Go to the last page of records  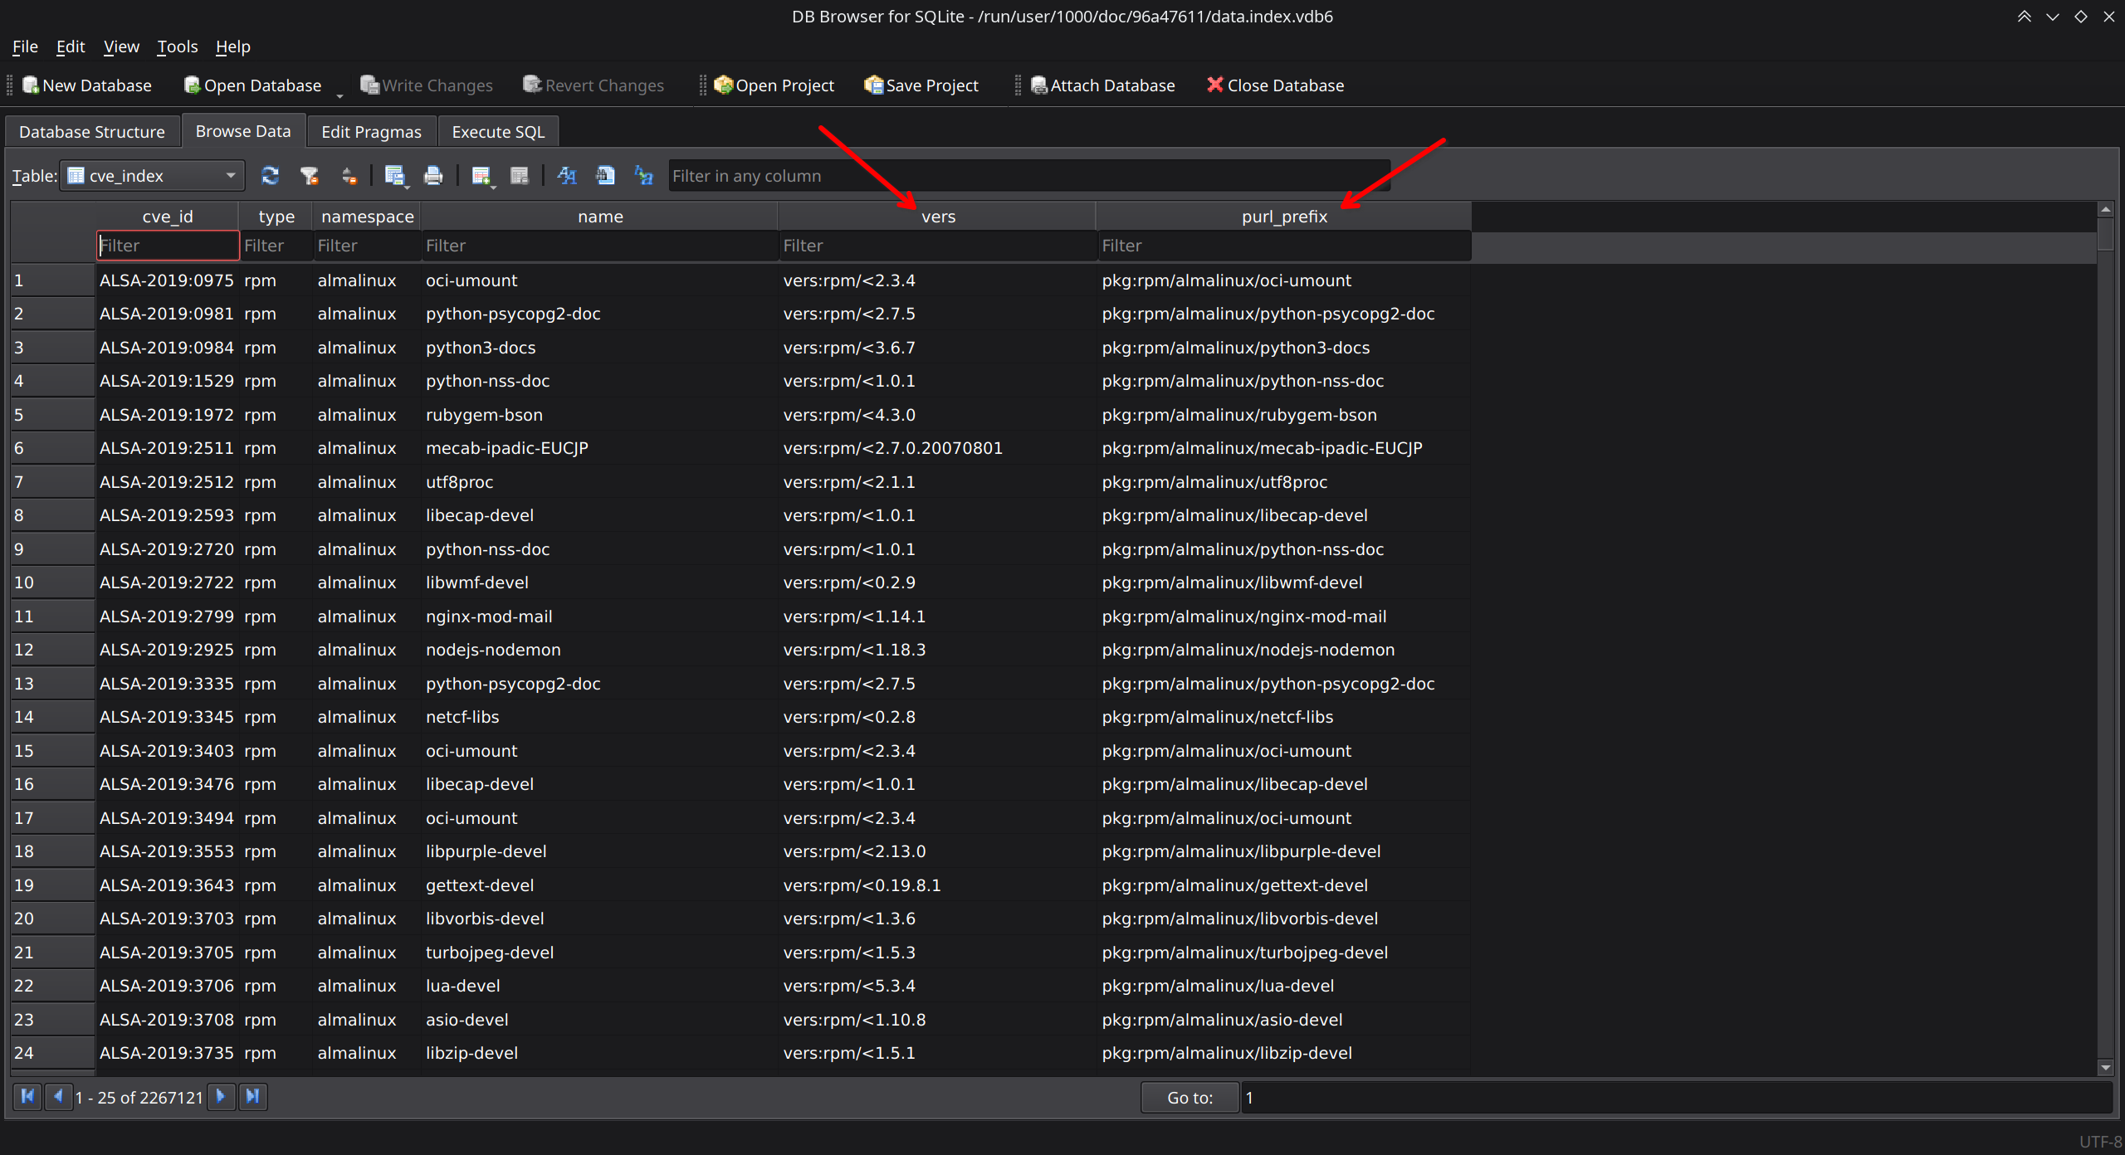coord(252,1097)
